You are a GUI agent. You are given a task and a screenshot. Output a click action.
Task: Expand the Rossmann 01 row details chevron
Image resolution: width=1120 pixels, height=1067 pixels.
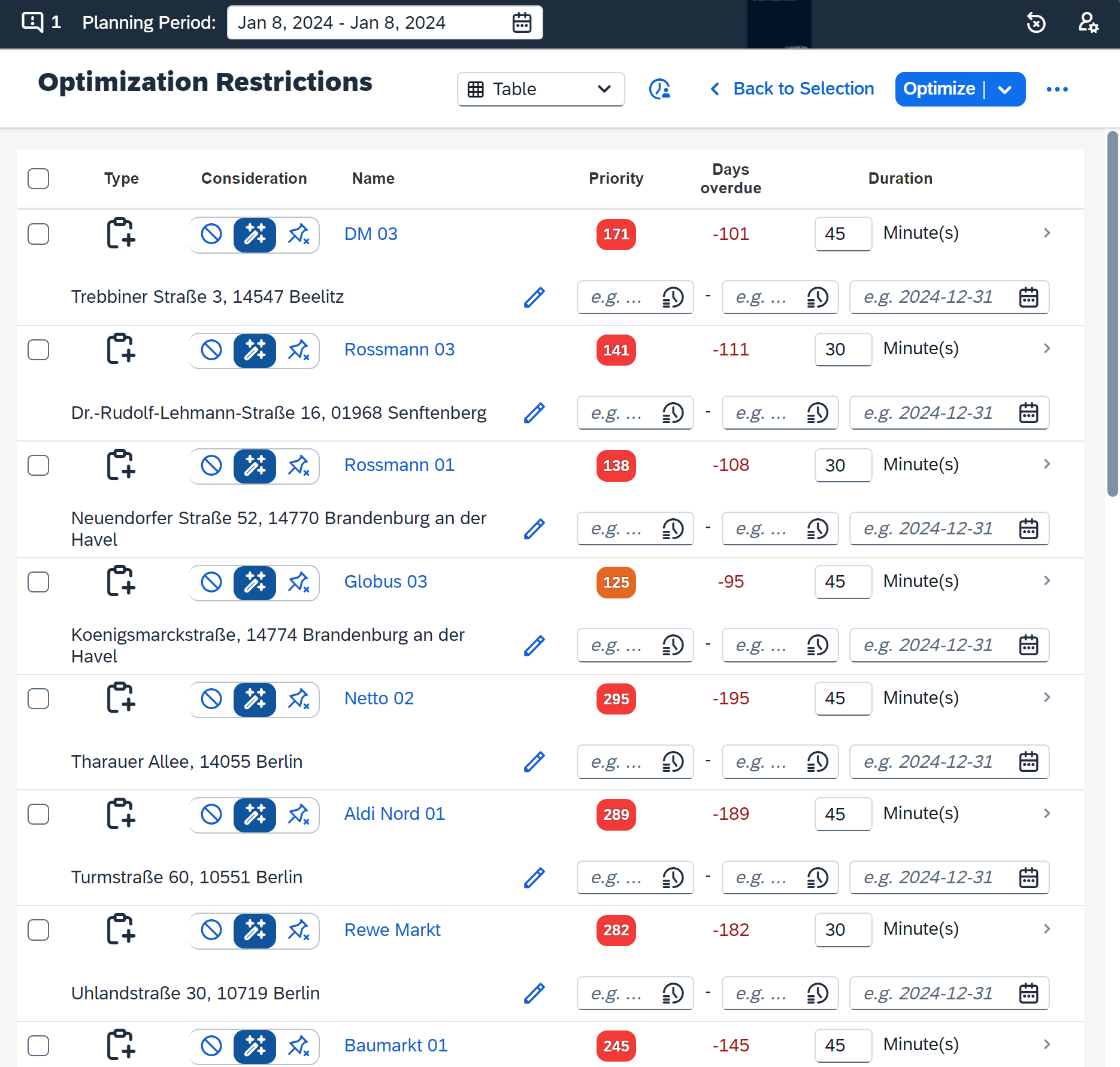click(x=1046, y=464)
